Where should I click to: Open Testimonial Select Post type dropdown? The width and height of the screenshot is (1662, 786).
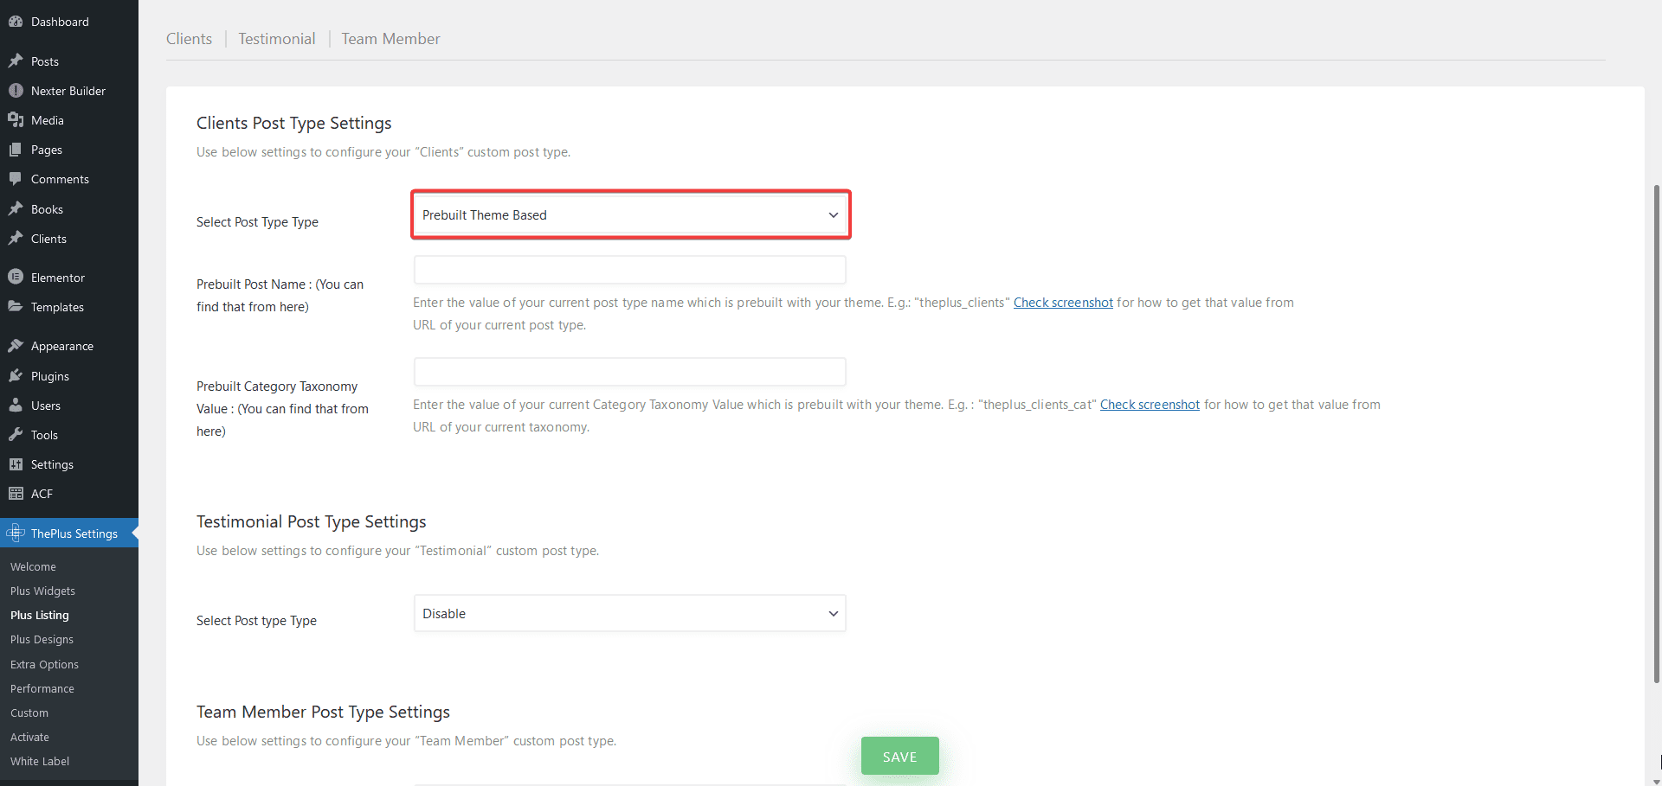tap(630, 614)
